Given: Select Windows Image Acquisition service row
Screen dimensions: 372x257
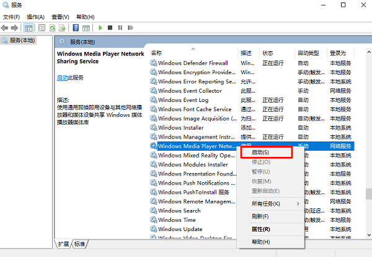Looking at the screenshot, I should point(252,119).
